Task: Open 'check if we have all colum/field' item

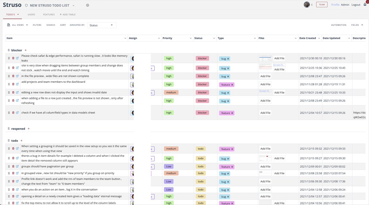Action: pyautogui.click(x=17, y=113)
